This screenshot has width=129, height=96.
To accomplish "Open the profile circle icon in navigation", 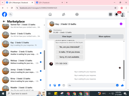I will [77, 14].
